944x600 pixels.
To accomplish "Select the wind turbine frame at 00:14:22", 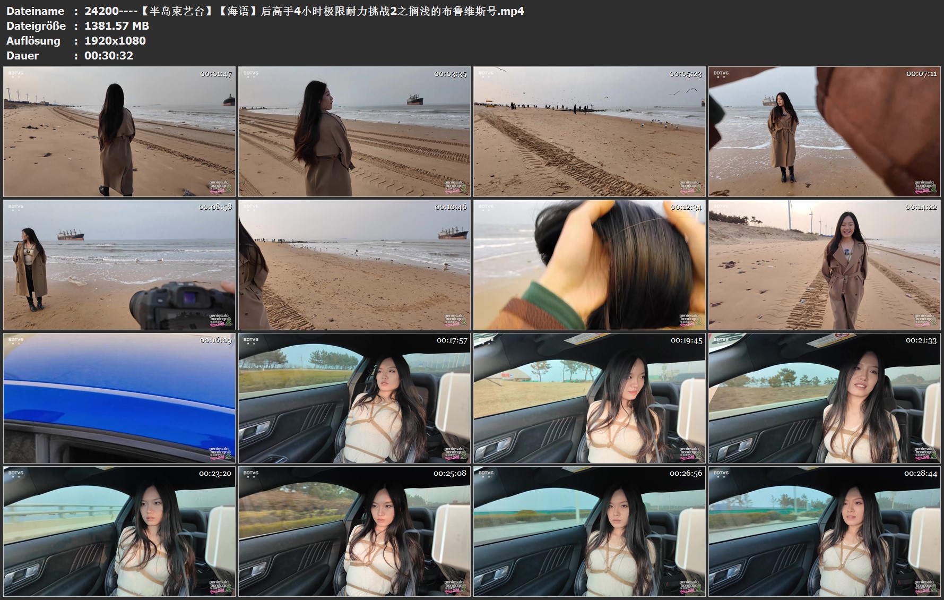I will tap(825, 265).
